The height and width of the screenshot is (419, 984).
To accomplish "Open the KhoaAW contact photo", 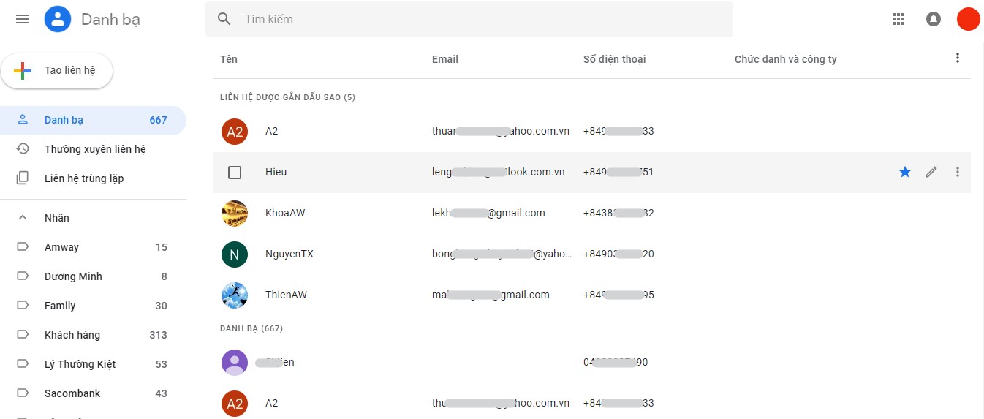I will (x=235, y=213).
